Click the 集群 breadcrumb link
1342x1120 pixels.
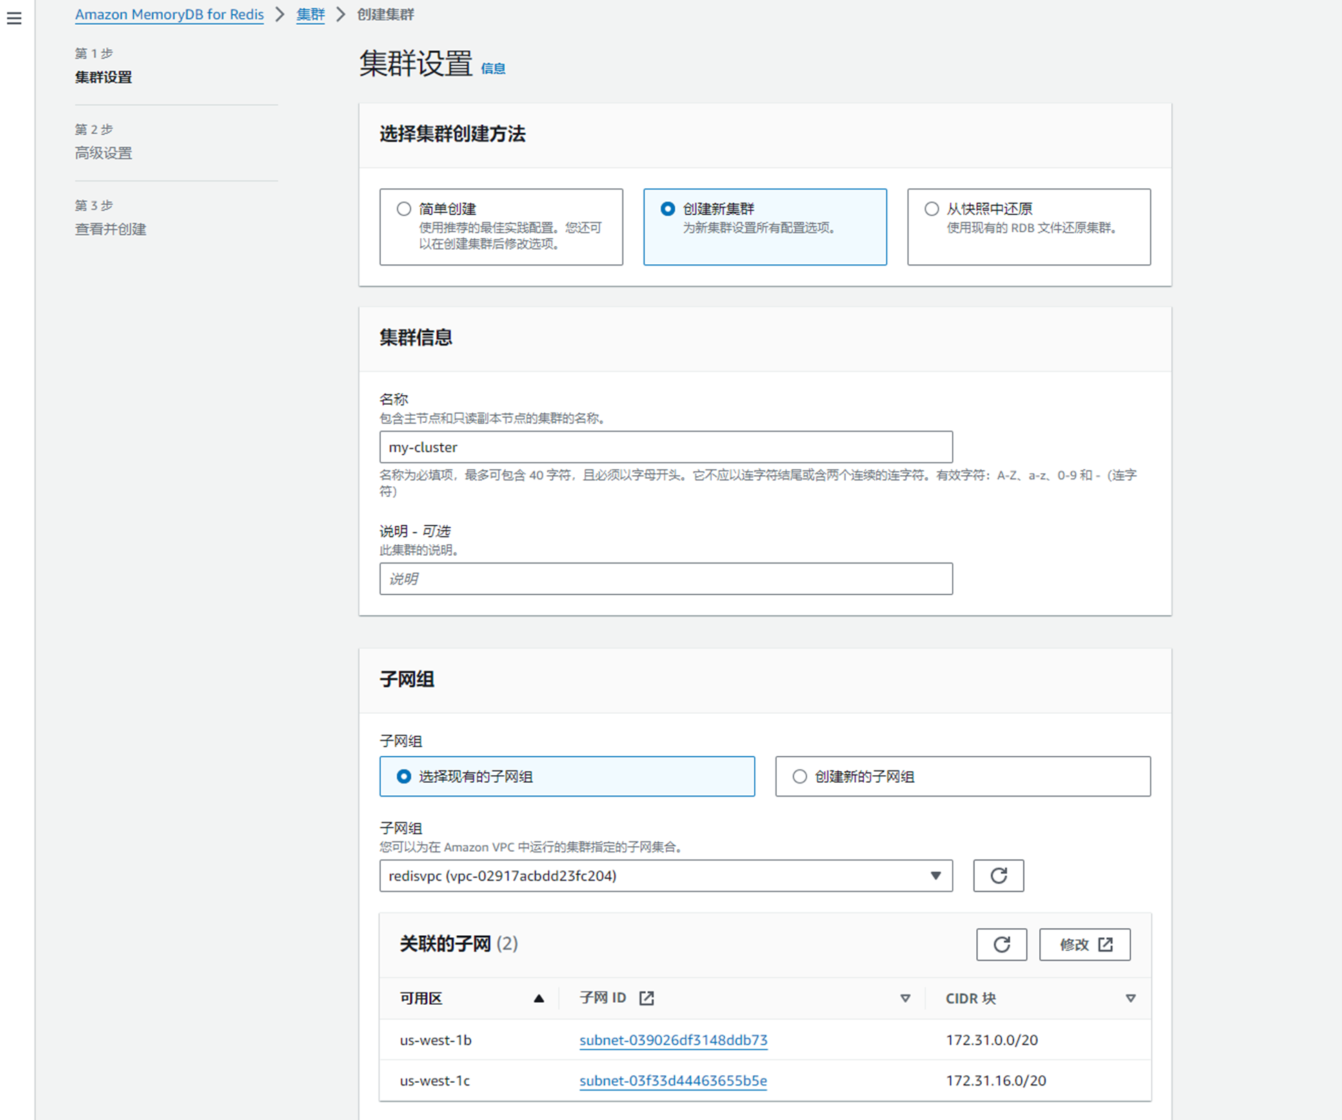coord(310,14)
